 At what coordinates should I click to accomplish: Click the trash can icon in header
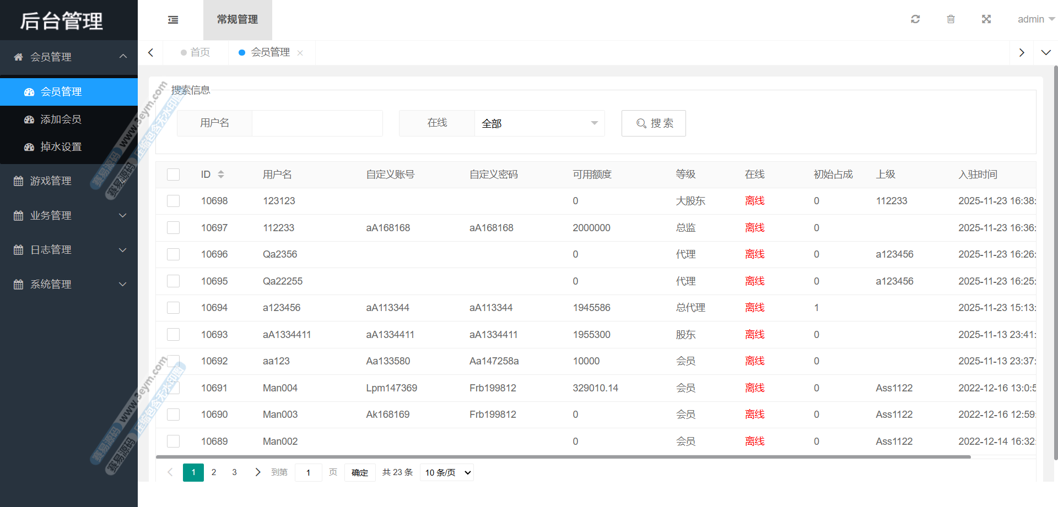coord(951,19)
